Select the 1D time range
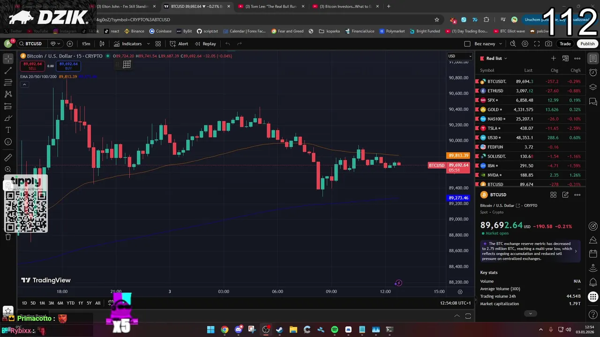 coord(24,303)
